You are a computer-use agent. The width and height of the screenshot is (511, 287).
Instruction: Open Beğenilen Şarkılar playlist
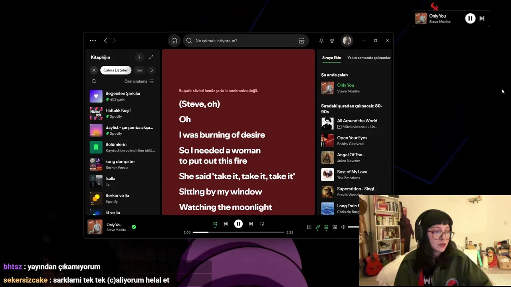coord(123,96)
